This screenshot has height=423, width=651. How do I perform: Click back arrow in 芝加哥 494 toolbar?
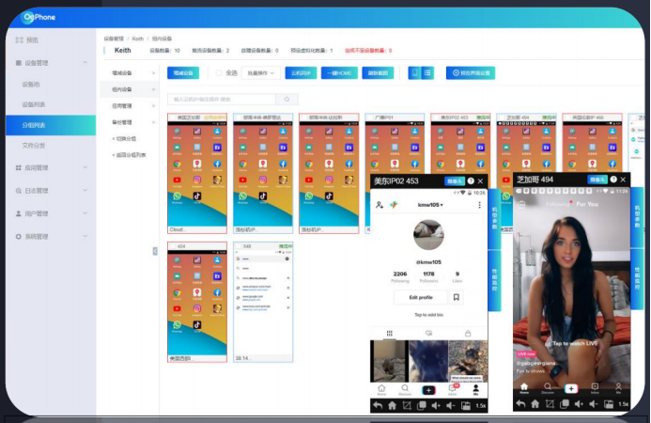coord(520,403)
